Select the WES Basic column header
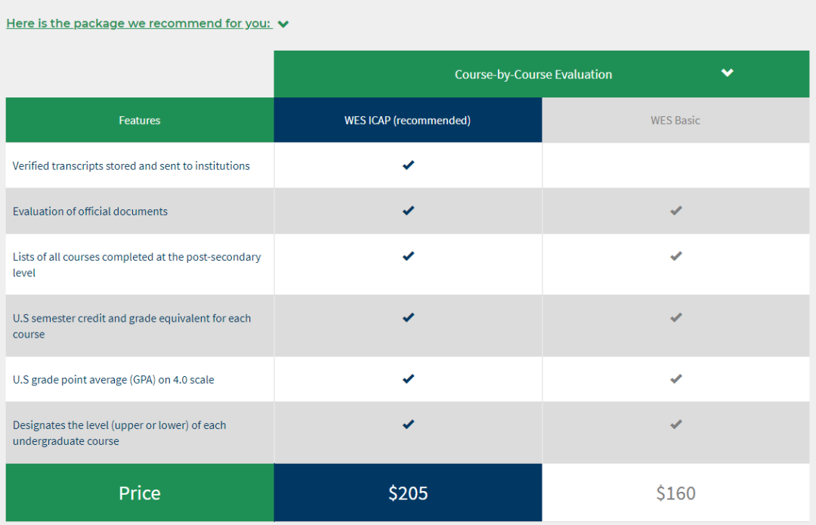The image size is (816, 525). coord(675,120)
